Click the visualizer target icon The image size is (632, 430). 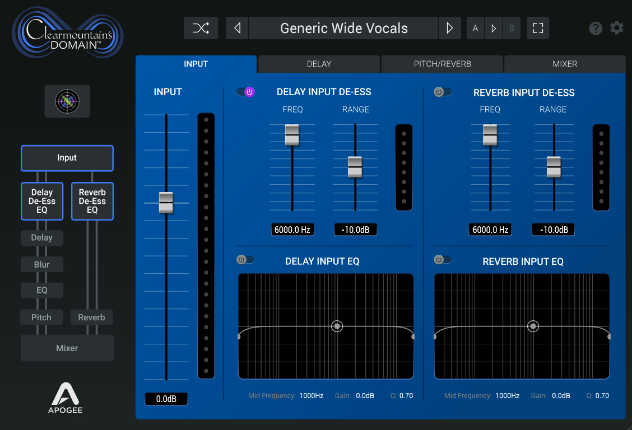[x=67, y=101]
